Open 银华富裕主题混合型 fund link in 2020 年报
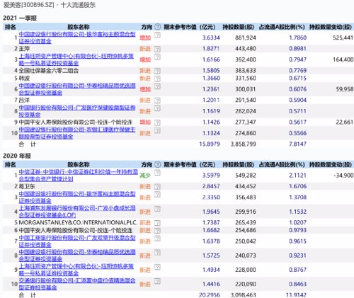The height and width of the screenshot is (298, 354). (x=77, y=197)
